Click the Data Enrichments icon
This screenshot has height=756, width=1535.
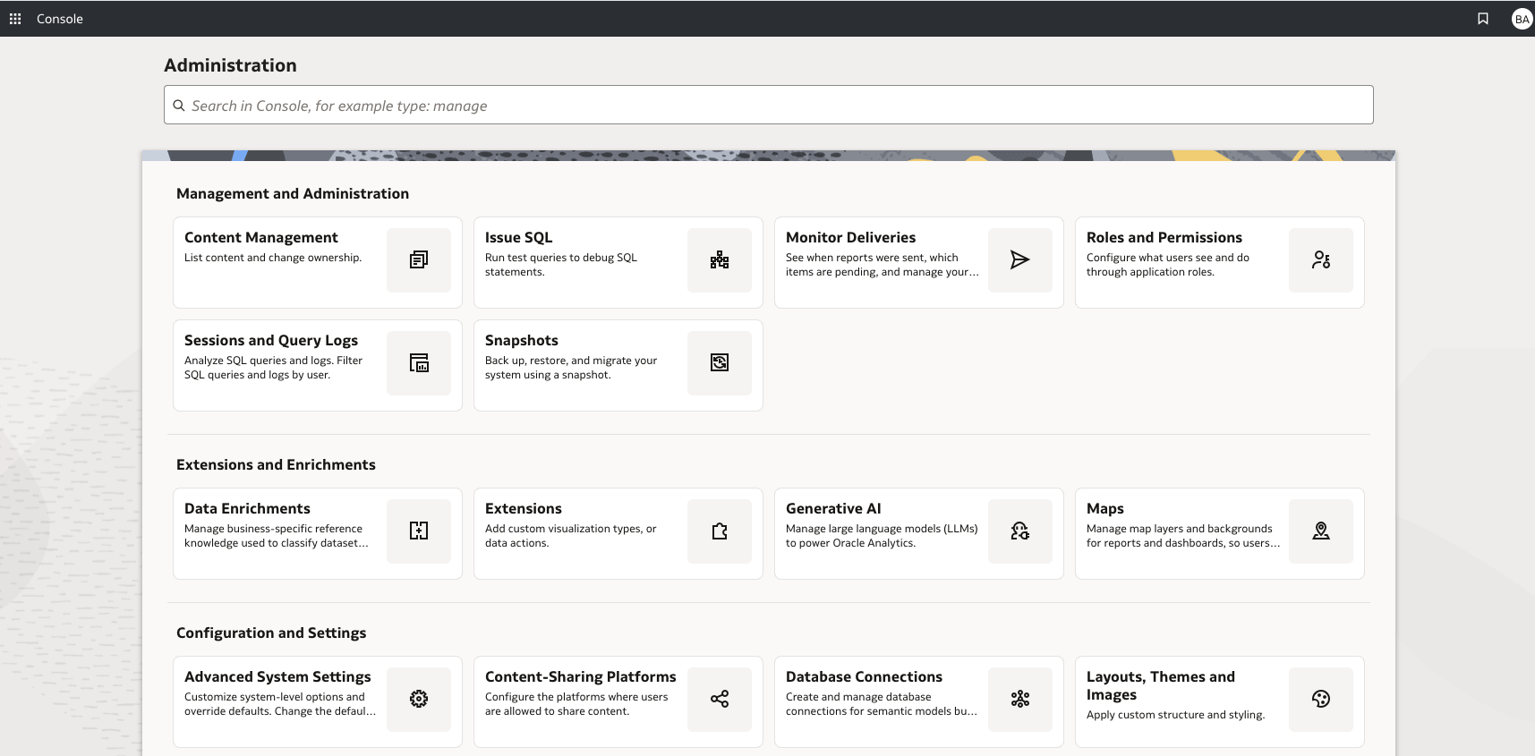[x=419, y=531]
